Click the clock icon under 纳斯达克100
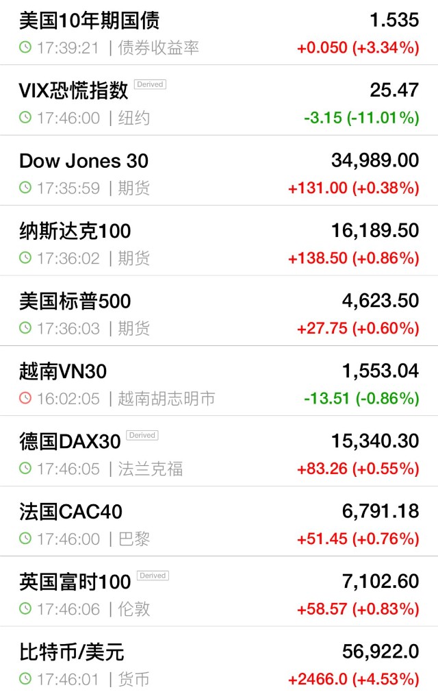The image size is (438, 692). coord(25,258)
